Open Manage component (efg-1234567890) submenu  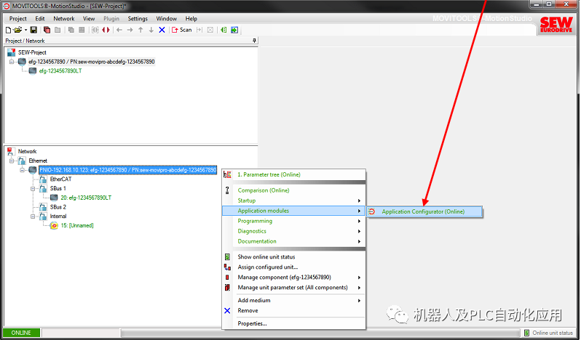[293, 278]
